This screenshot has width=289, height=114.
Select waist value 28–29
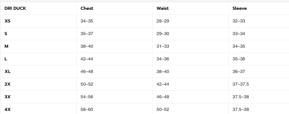(163, 21)
